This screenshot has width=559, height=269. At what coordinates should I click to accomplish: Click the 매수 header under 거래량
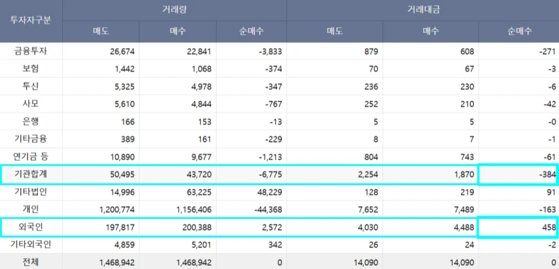178,31
